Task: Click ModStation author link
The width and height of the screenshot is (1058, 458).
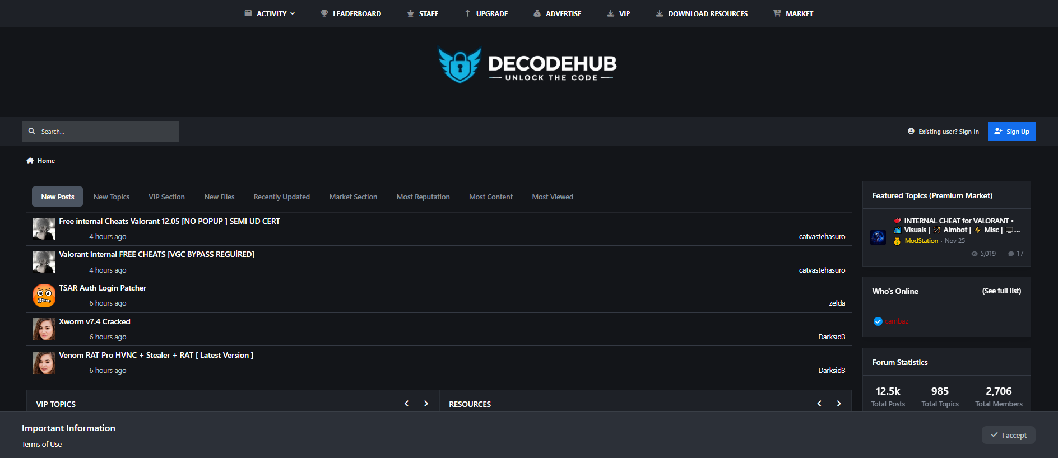Action: point(921,241)
